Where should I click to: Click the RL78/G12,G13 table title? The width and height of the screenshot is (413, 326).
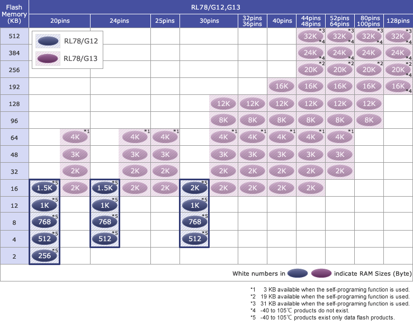[x=216, y=7]
